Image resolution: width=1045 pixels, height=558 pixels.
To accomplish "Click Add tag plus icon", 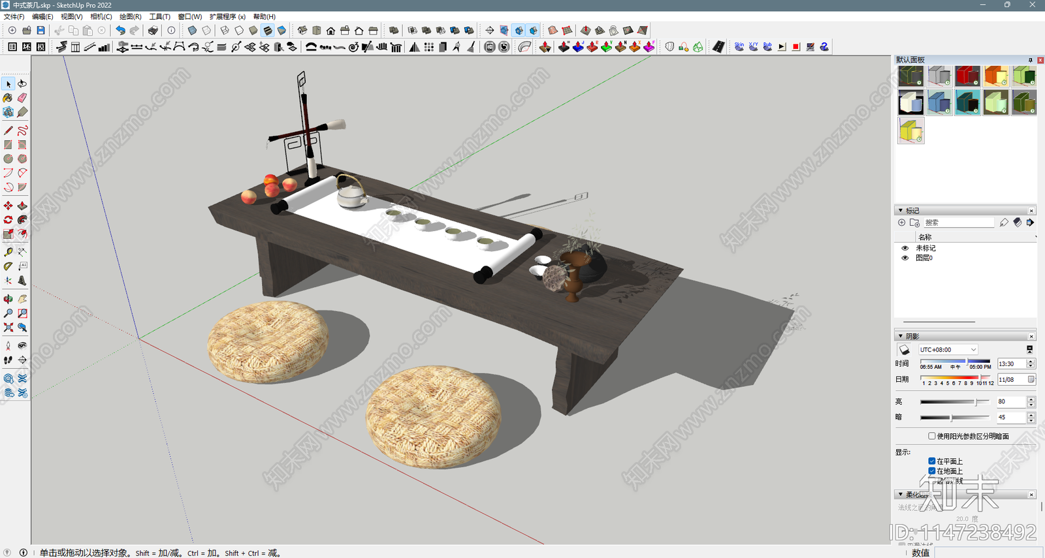I will tap(902, 223).
